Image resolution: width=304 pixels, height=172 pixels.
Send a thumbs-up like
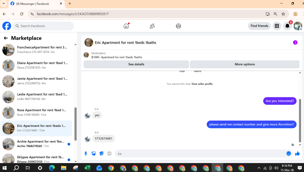297,154
